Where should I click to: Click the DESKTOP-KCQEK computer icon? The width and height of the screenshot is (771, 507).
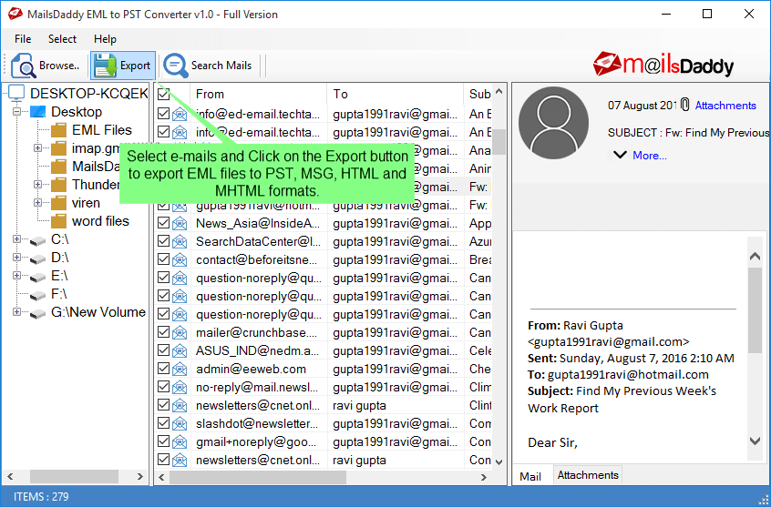pyautogui.click(x=16, y=93)
